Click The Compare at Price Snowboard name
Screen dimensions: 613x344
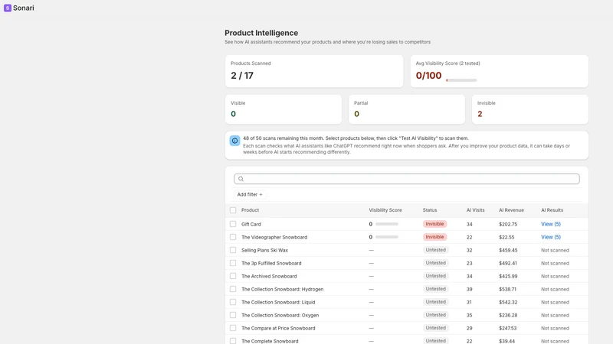[278, 329]
